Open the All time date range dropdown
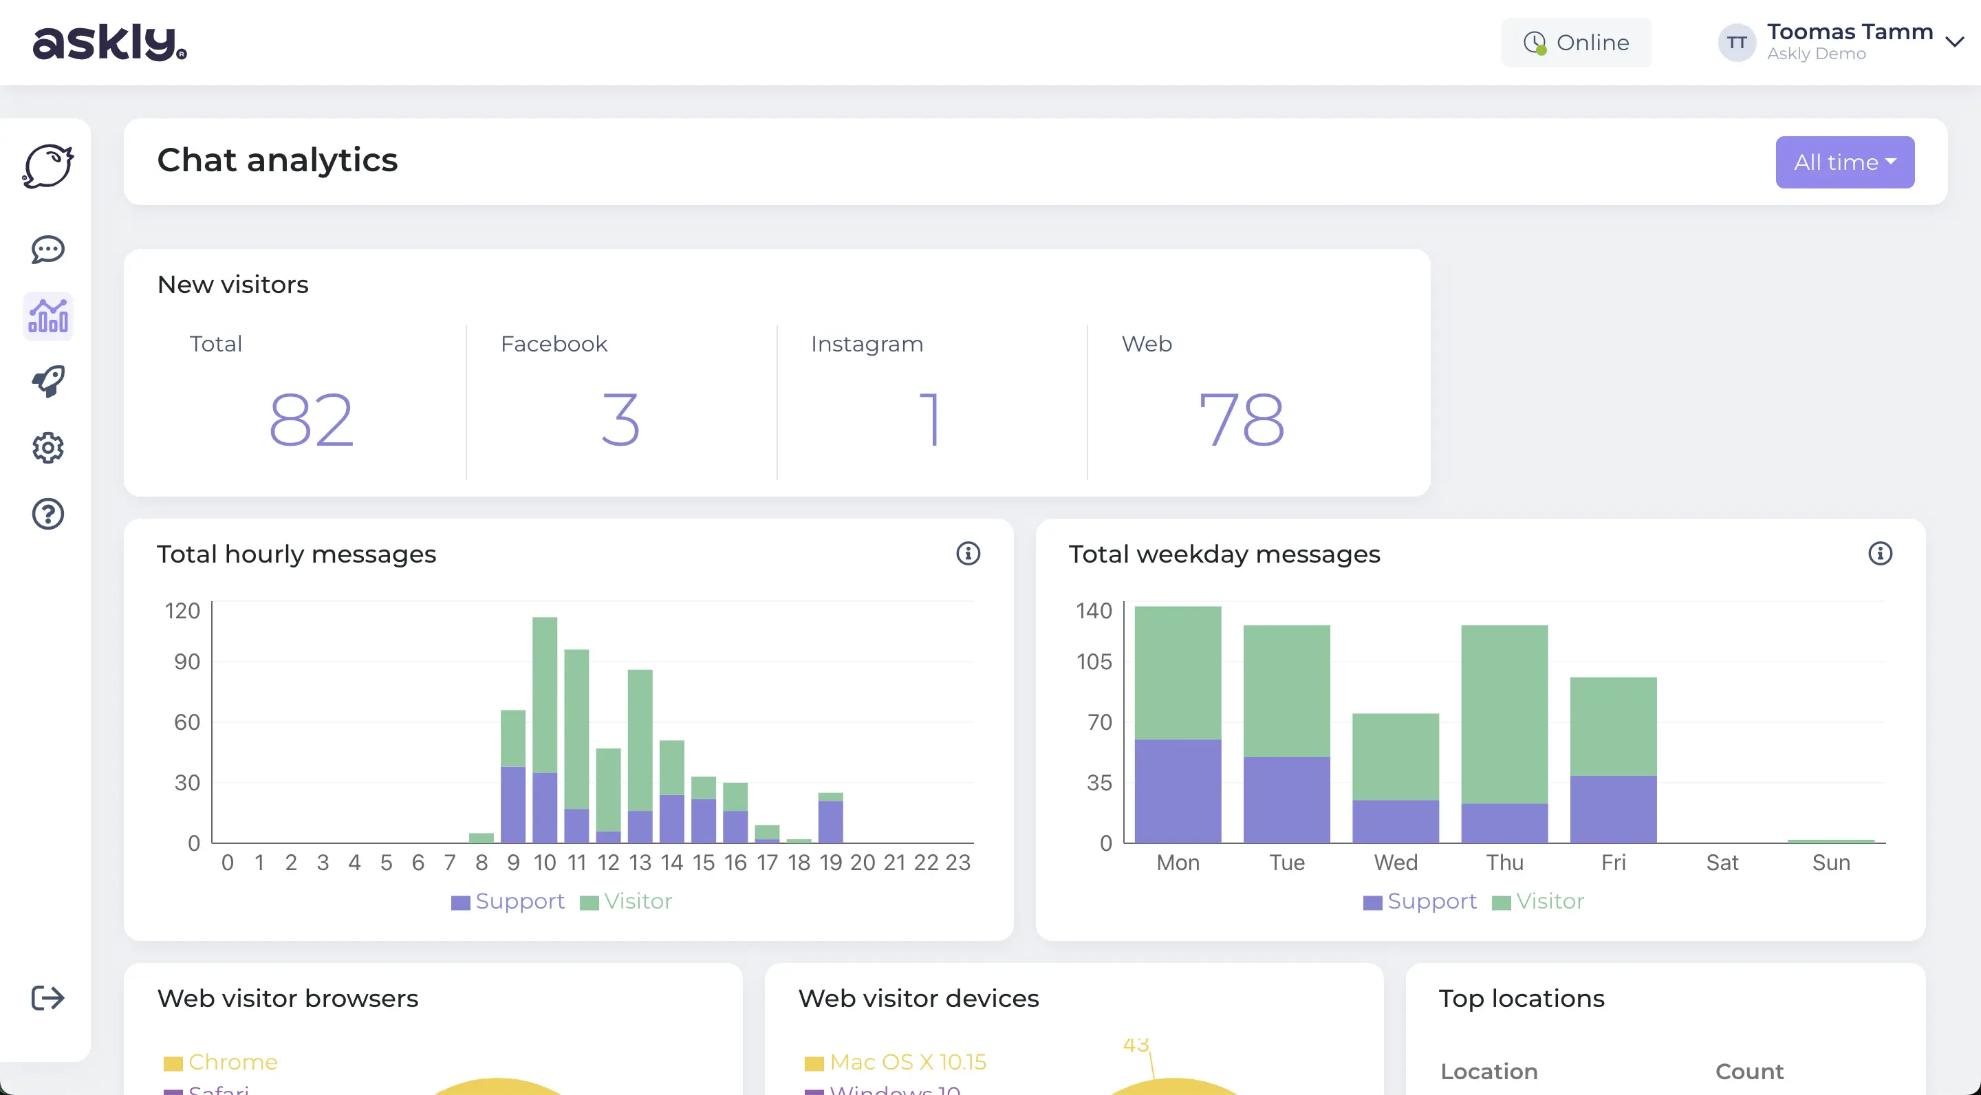Image resolution: width=1981 pixels, height=1095 pixels. tap(1845, 162)
